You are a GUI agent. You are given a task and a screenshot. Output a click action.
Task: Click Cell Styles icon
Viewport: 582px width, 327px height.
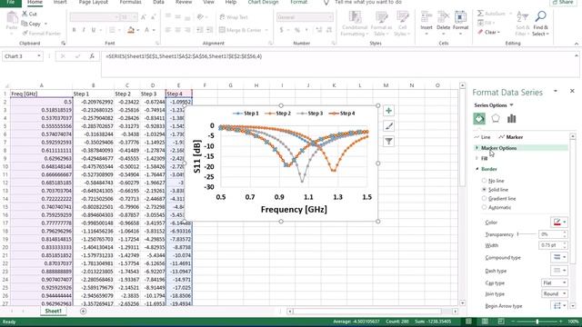tap(402, 17)
